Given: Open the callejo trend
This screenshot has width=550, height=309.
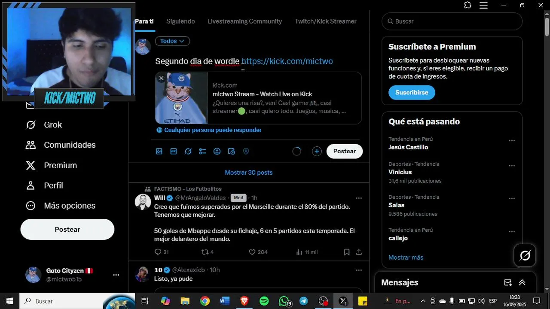Looking at the screenshot, I should pos(398,238).
